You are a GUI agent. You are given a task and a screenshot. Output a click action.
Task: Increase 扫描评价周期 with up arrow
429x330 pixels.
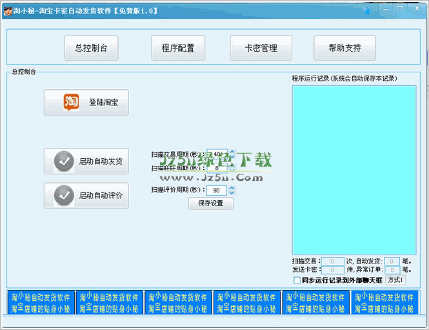[232, 188]
